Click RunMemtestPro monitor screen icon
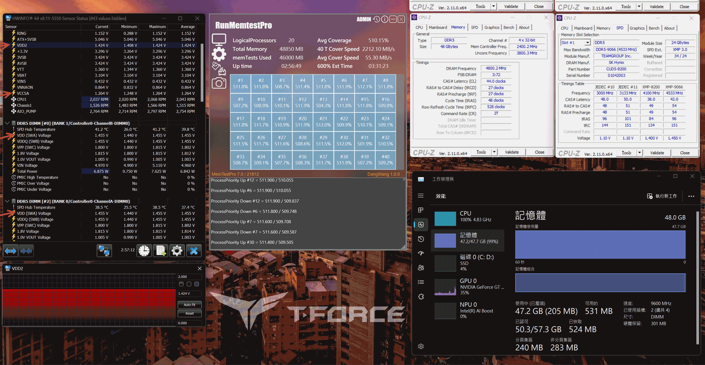Screen dimensions: 705x365 (219, 40)
